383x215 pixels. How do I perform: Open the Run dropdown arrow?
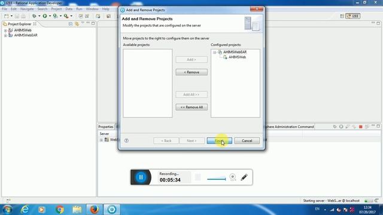[x=50, y=16]
